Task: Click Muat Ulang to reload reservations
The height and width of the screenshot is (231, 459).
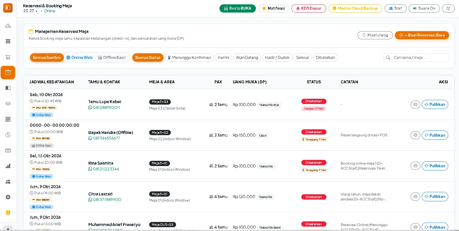Action: coord(375,35)
